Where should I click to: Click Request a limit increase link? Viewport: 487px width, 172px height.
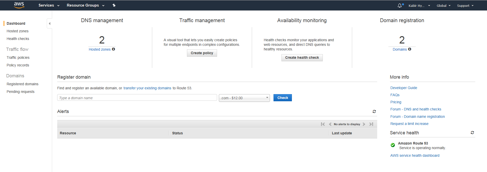pos(409,124)
